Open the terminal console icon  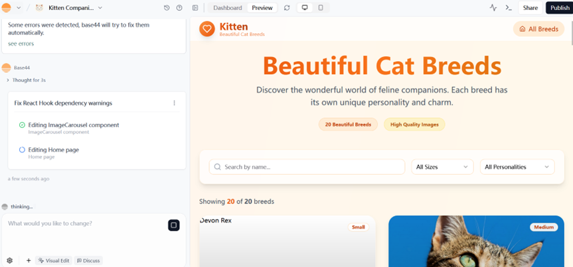point(509,8)
